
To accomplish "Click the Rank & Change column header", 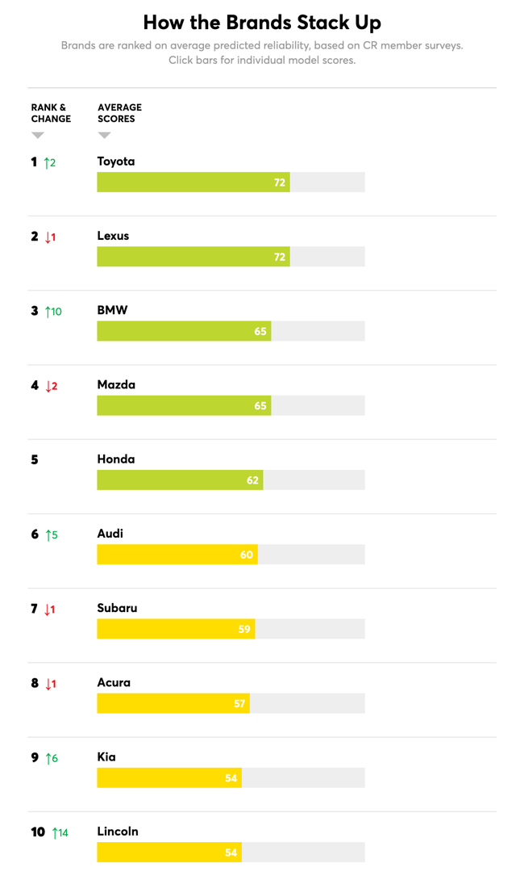I will pyautogui.click(x=51, y=113).
